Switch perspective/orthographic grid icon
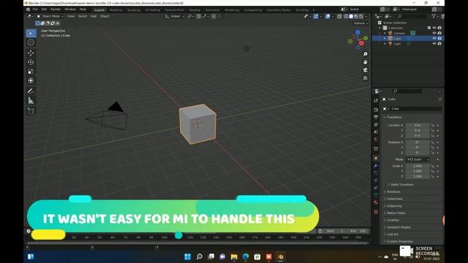468x263 pixels. pyautogui.click(x=365, y=78)
